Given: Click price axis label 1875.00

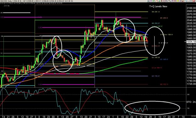Looking at the screenshot, I should tap(191, 54).
